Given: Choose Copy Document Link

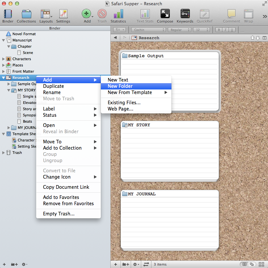Looking at the screenshot, I should (68, 187).
